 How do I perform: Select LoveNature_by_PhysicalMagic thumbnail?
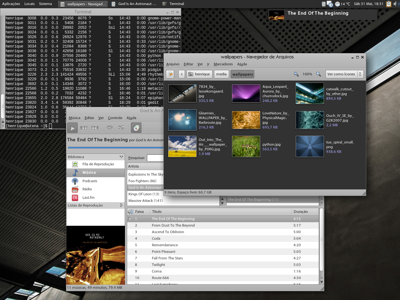[246, 120]
